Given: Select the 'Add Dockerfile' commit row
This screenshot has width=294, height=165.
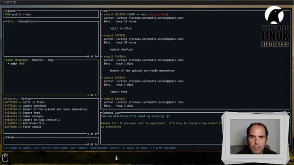Looking at the screenshot, I should tap(51, 123).
